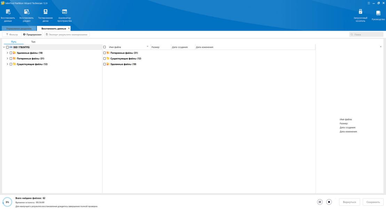Screen dimensions: 386x209
Task: Open Анализатор пространства tool
Action: pyautogui.click(x=64, y=12)
